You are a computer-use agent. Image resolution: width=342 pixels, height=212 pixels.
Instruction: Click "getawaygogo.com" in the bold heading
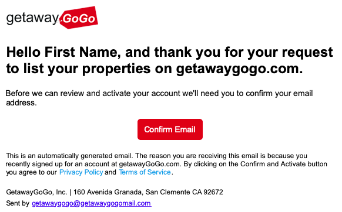point(239,69)
